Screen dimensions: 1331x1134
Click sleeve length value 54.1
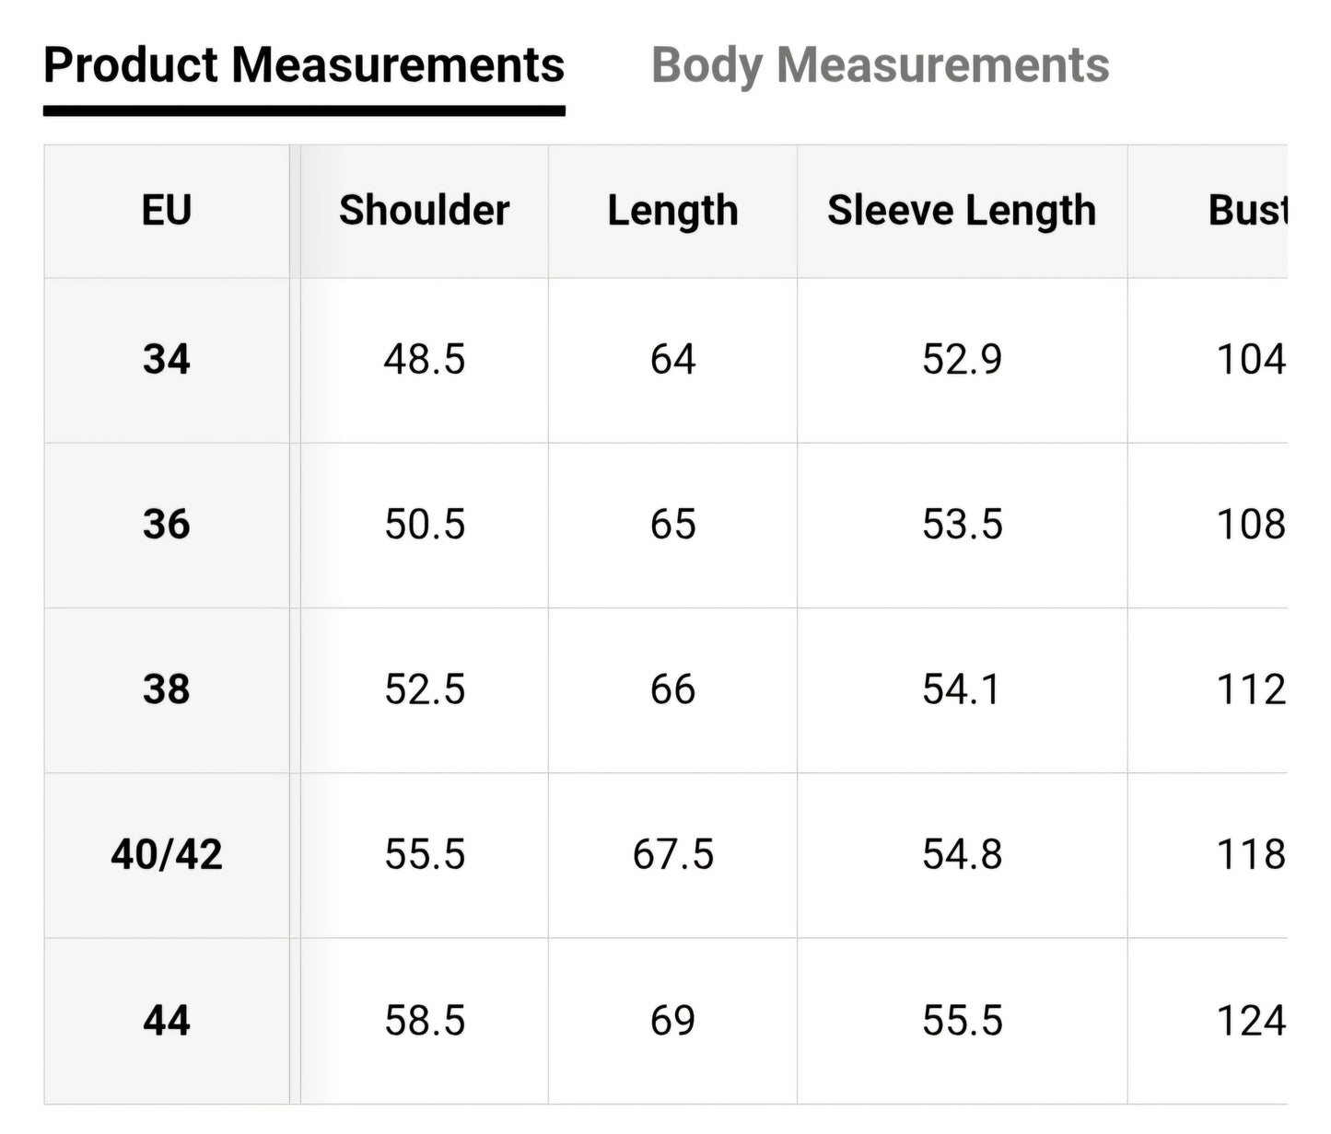coord(962,689)
